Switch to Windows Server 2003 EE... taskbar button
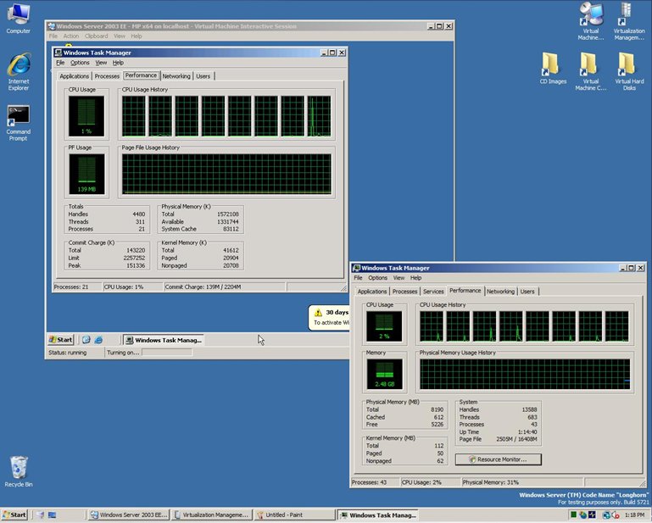This screenshot has width=652, height=523. point(129,515)
